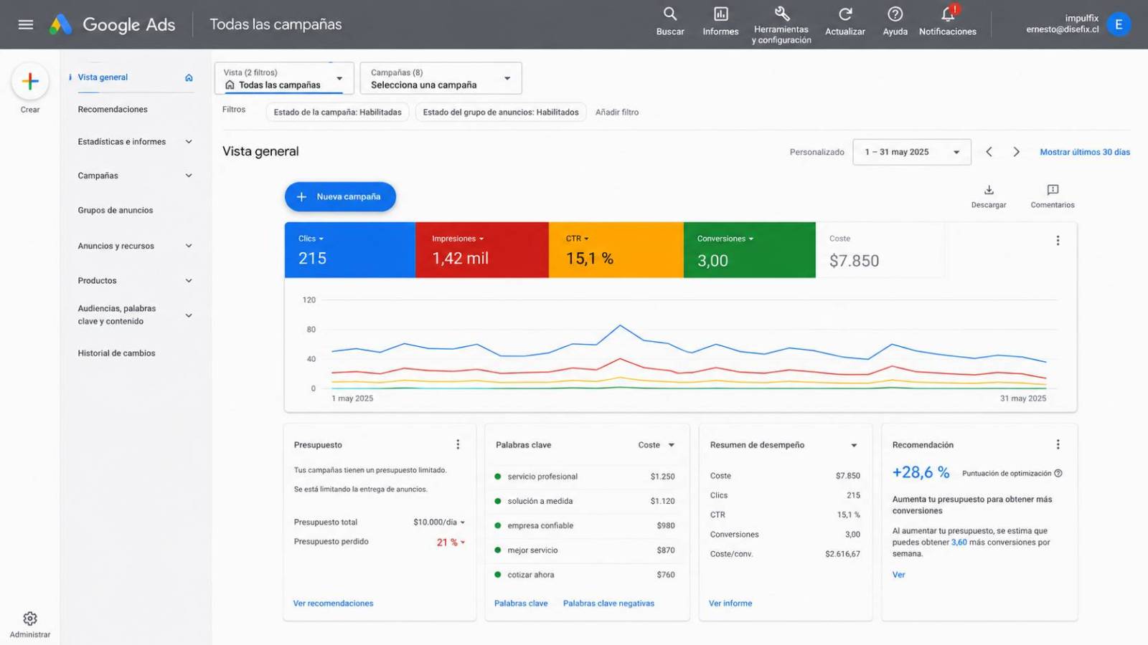Open Ver recomendaciones link
This screenshot has height=645, width=1148.
pos(333,603)
